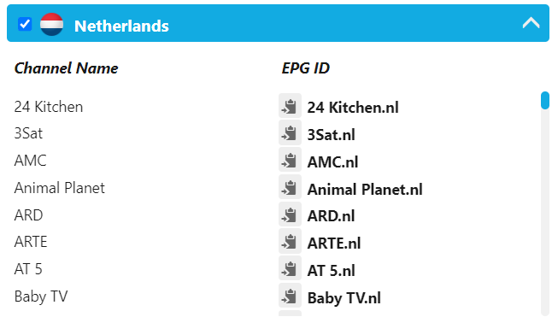
Task: Copy the ARD.nl EPG ID icon
Action: pos(290,214)
